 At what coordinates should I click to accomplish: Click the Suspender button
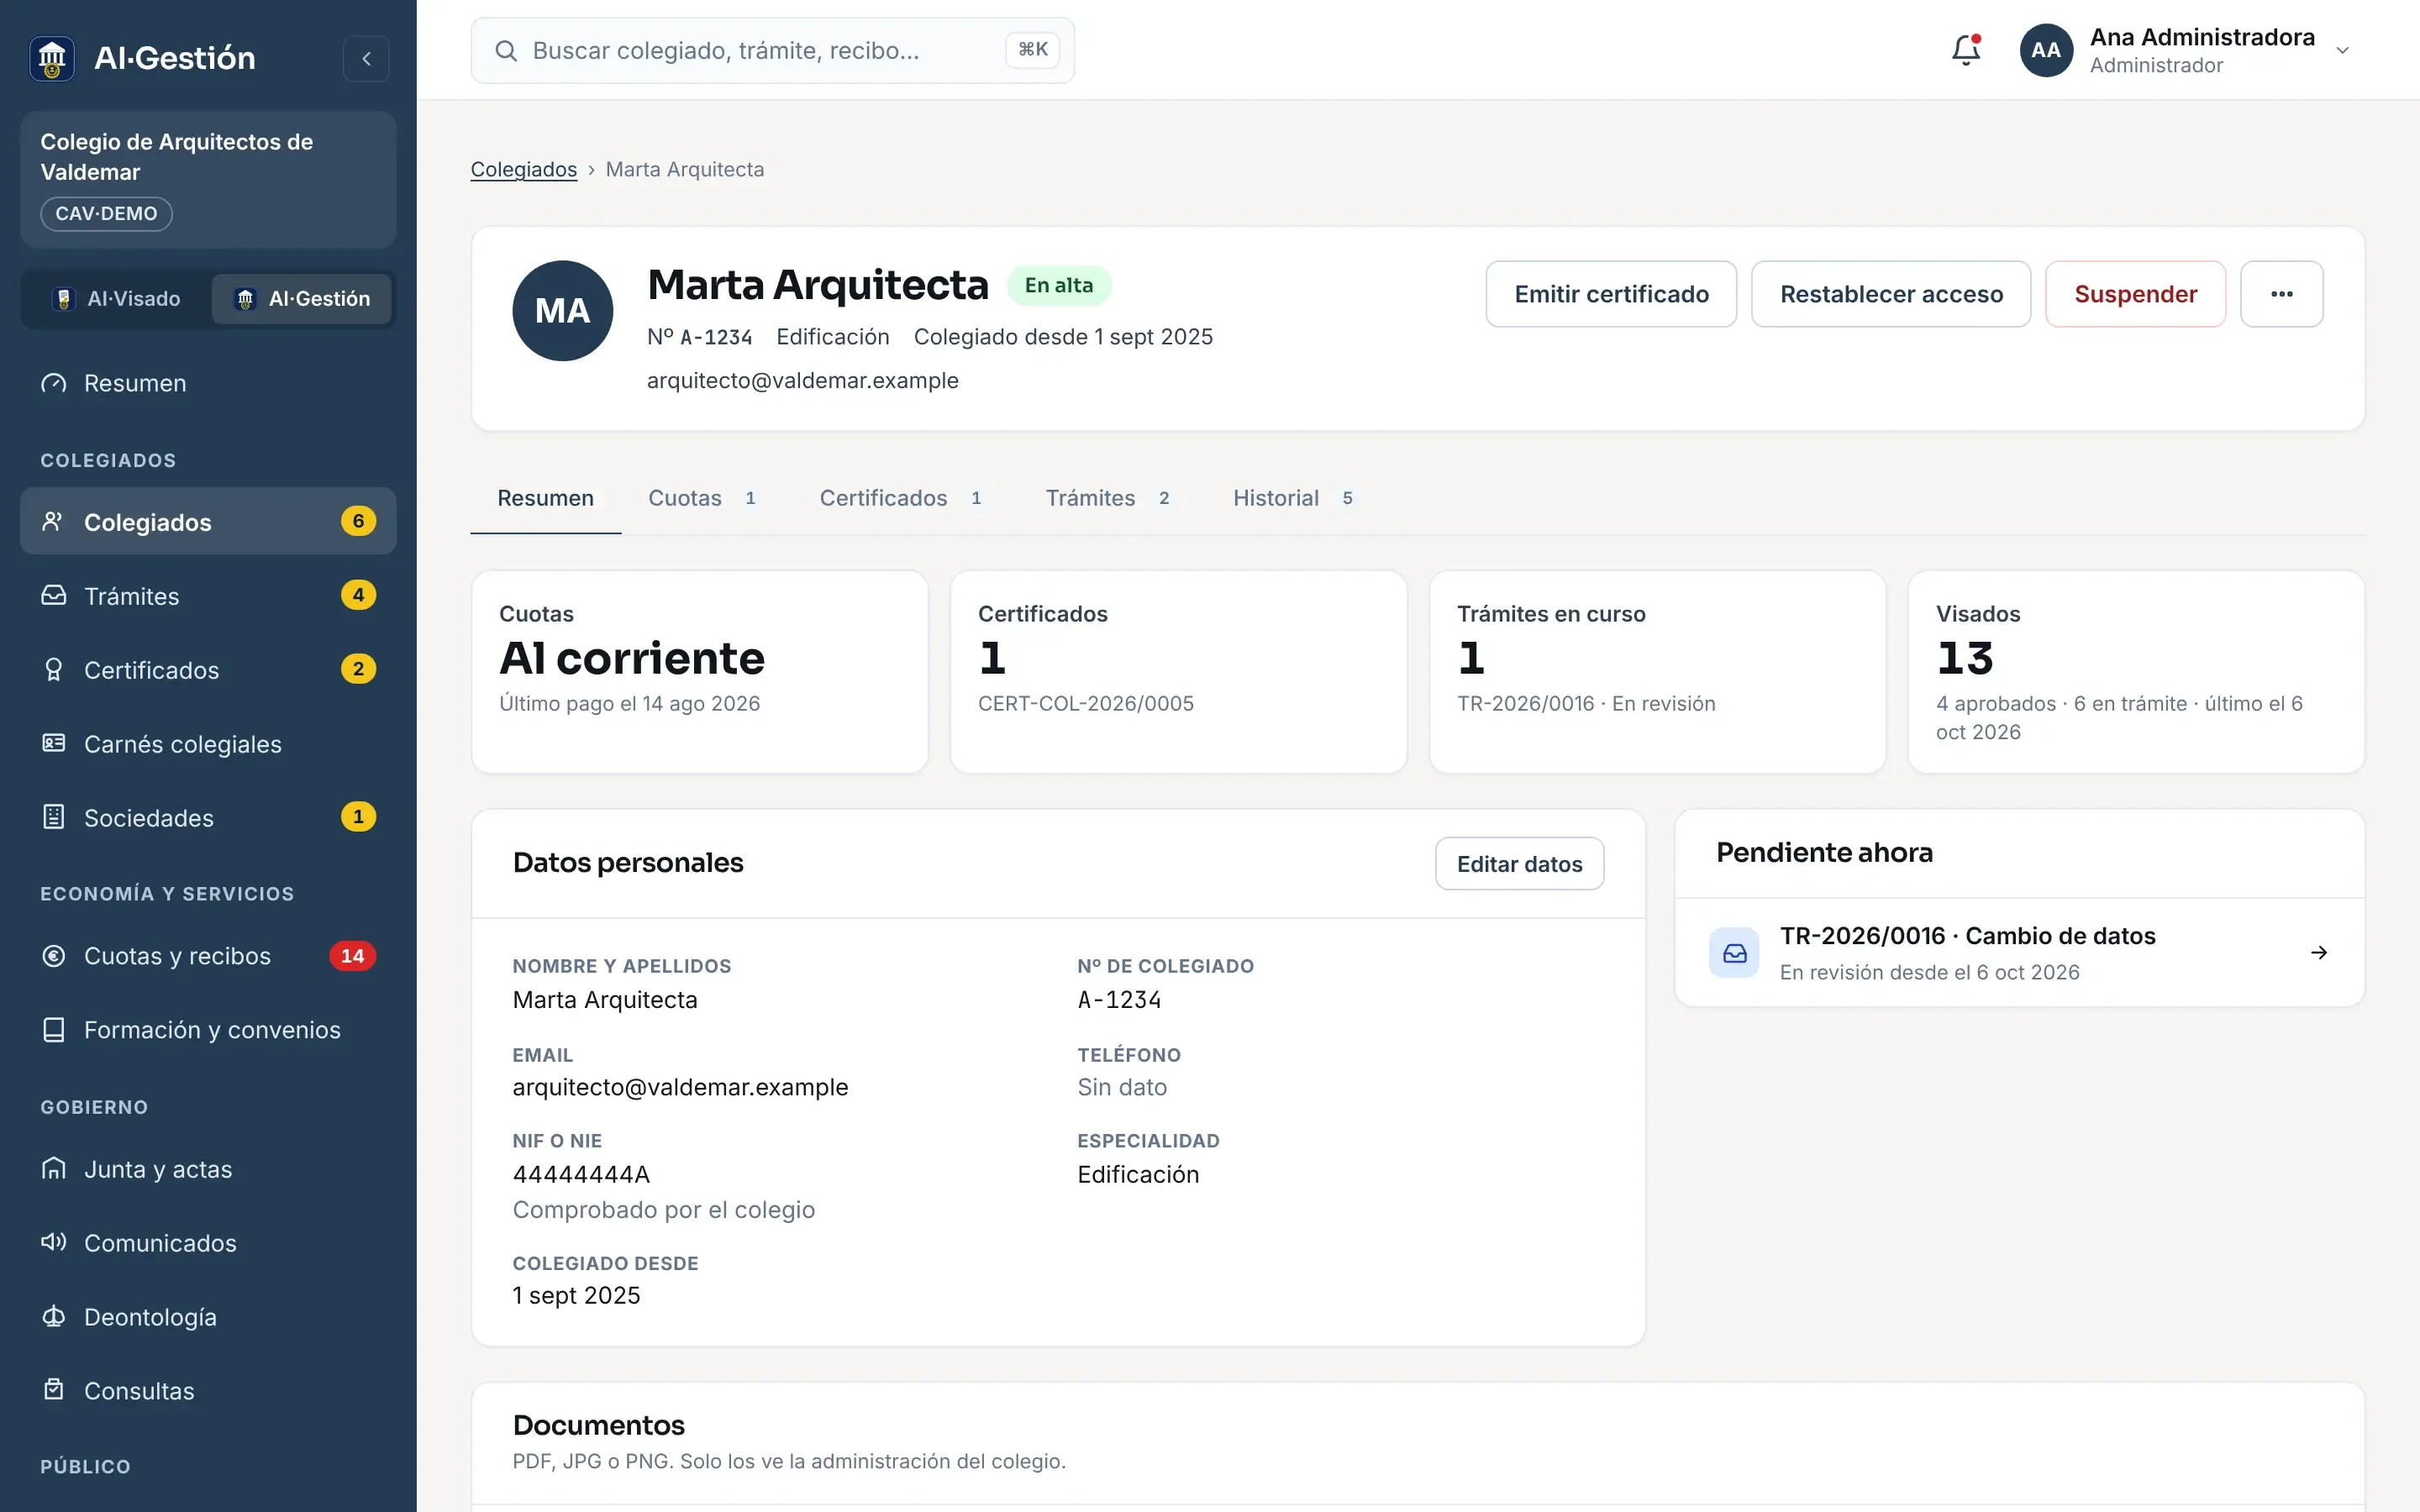(x=2135, y=294)
